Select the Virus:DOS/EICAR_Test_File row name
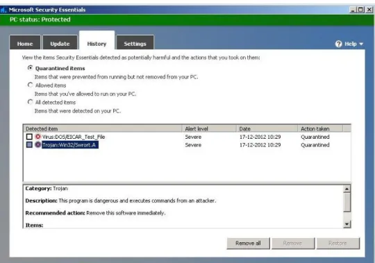 [74, 137]
